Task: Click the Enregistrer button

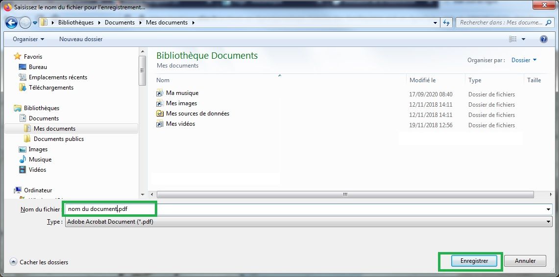Action: pyautogui.click(x=474, y=261)
